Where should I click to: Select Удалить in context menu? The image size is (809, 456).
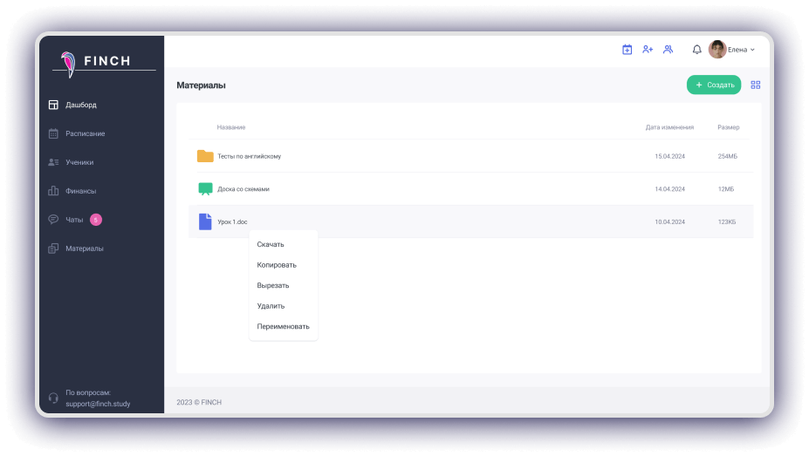coord(271,306)
